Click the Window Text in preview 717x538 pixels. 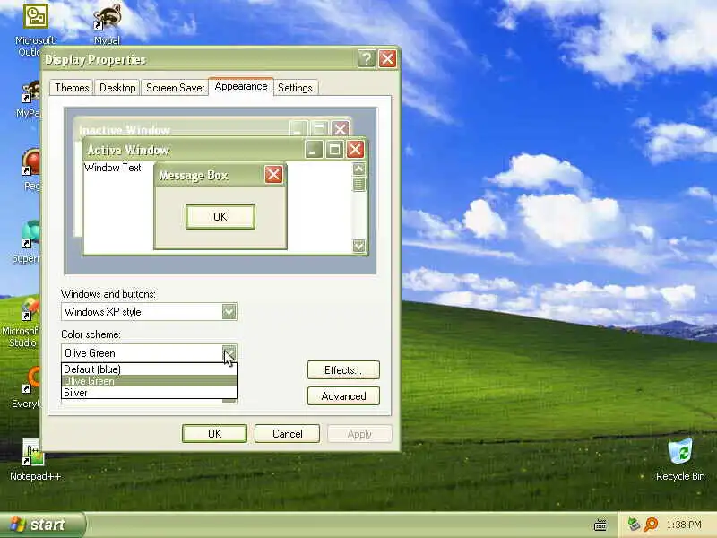pyautogui.click(x=113, y=168)
